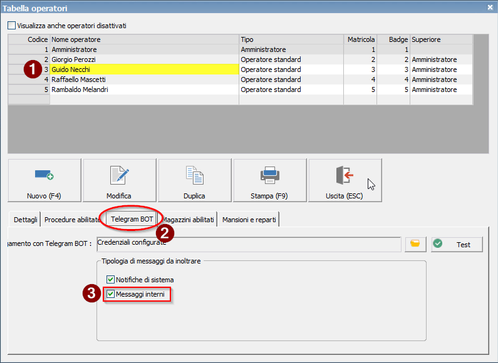Select the Giorgio Perozzi operator row
Image resolution: width=498 pixels, height=363 pixels.
(144, 59)
